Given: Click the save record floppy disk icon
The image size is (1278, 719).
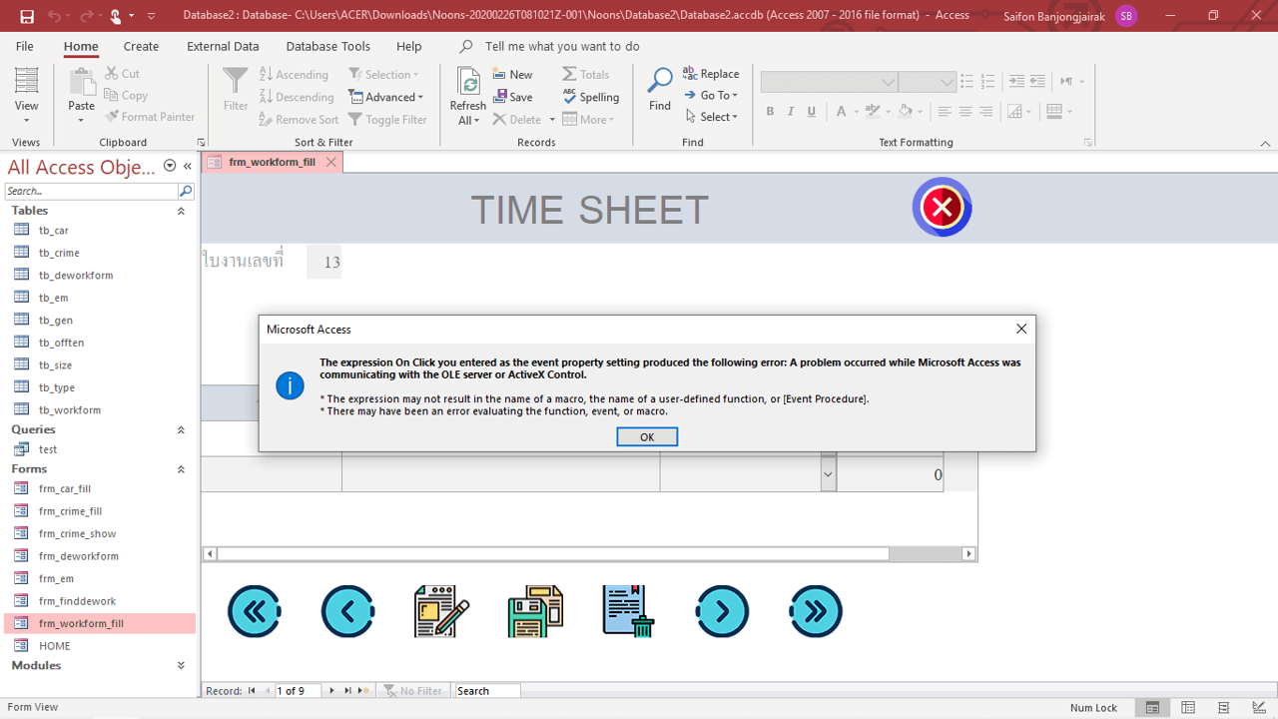Looking at the screenshot, I should coord(535,611).
